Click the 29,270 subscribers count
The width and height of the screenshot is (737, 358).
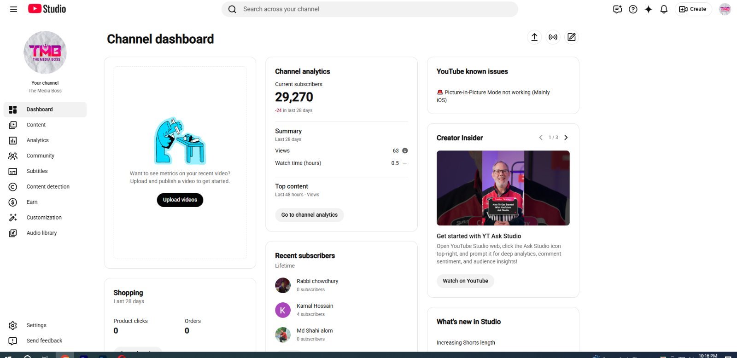tap(294, 97)
